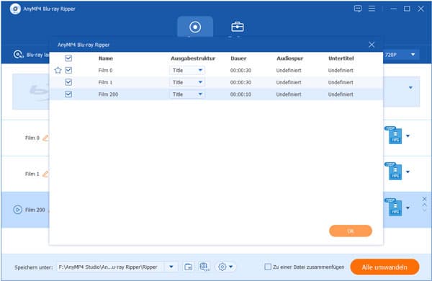Open the output folder icon
The height and width of the screenshot is (281, 432).
point(189,267)
